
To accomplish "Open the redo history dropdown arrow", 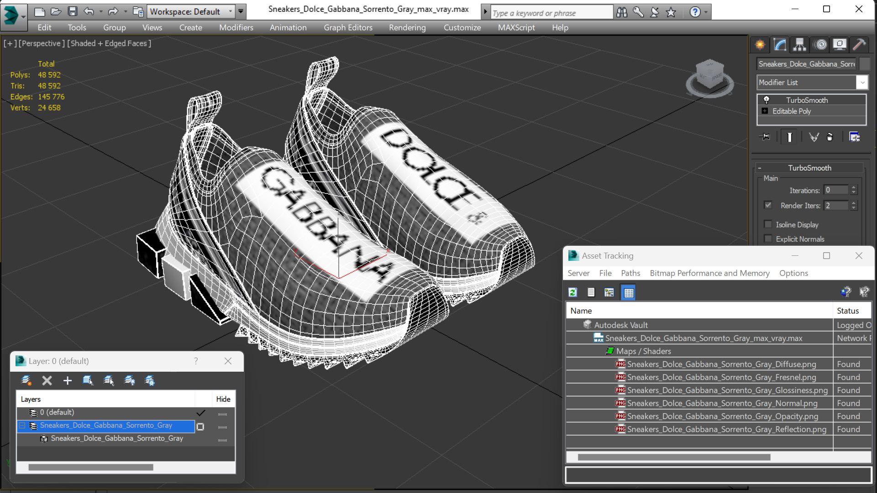I will coord(125,11).
